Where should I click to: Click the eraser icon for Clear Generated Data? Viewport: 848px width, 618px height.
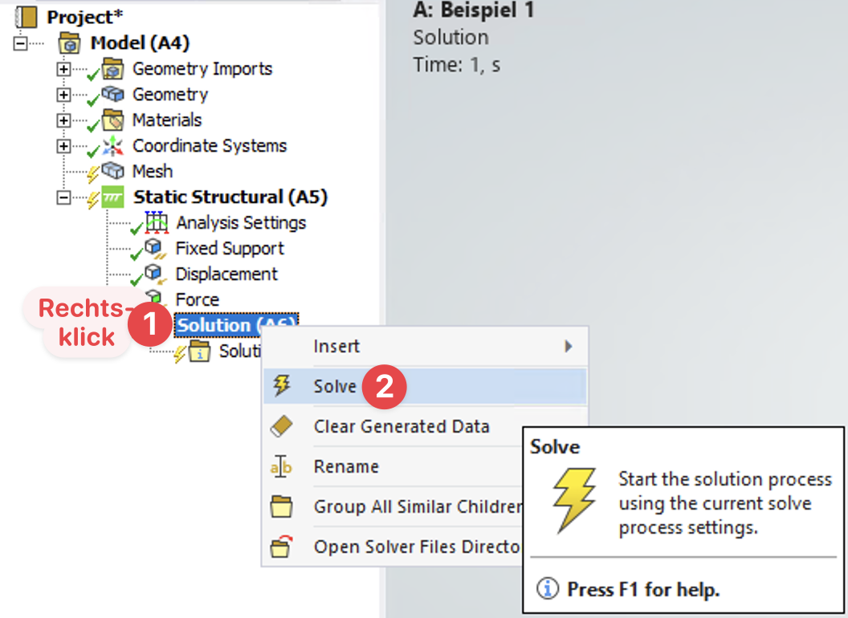[282, 426]
